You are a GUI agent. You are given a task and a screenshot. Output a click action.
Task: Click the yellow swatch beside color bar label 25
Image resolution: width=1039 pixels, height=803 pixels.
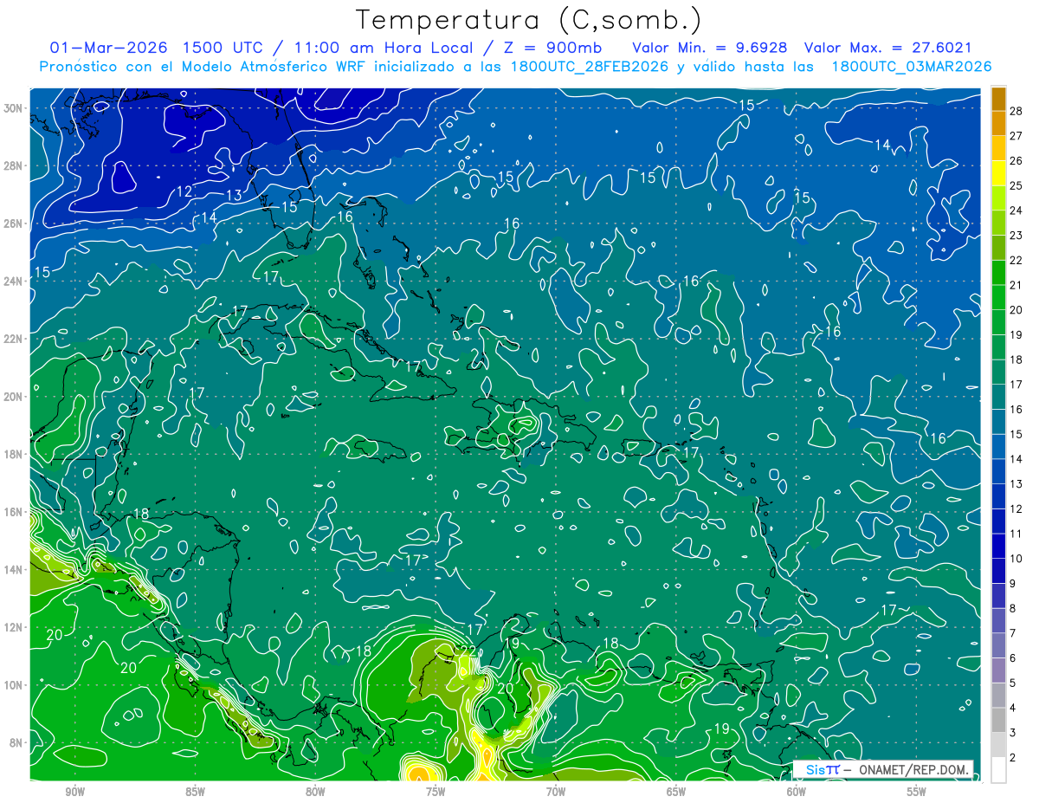point(998,173)
